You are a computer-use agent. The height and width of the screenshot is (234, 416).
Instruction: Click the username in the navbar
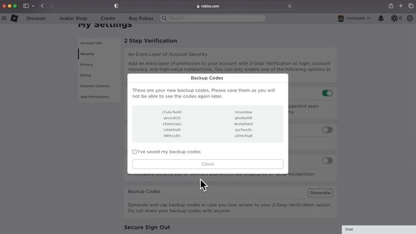(x=356, y=18)
